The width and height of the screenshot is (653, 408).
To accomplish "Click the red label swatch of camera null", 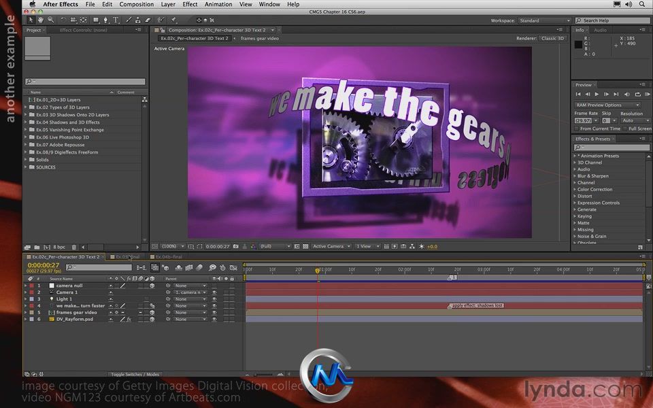I will pyautogui.click(x=32, y=286).
